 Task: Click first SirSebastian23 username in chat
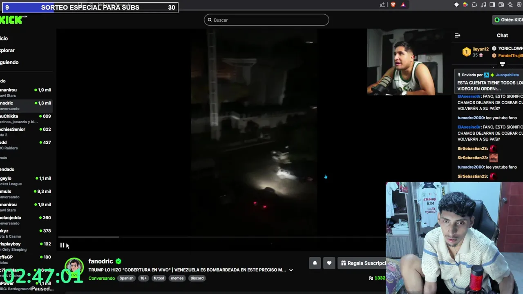(x=473, y=149)
